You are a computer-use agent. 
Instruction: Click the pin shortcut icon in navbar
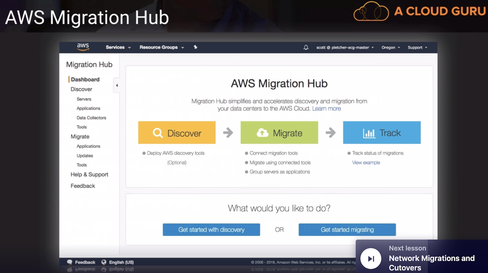coord(196,47)
